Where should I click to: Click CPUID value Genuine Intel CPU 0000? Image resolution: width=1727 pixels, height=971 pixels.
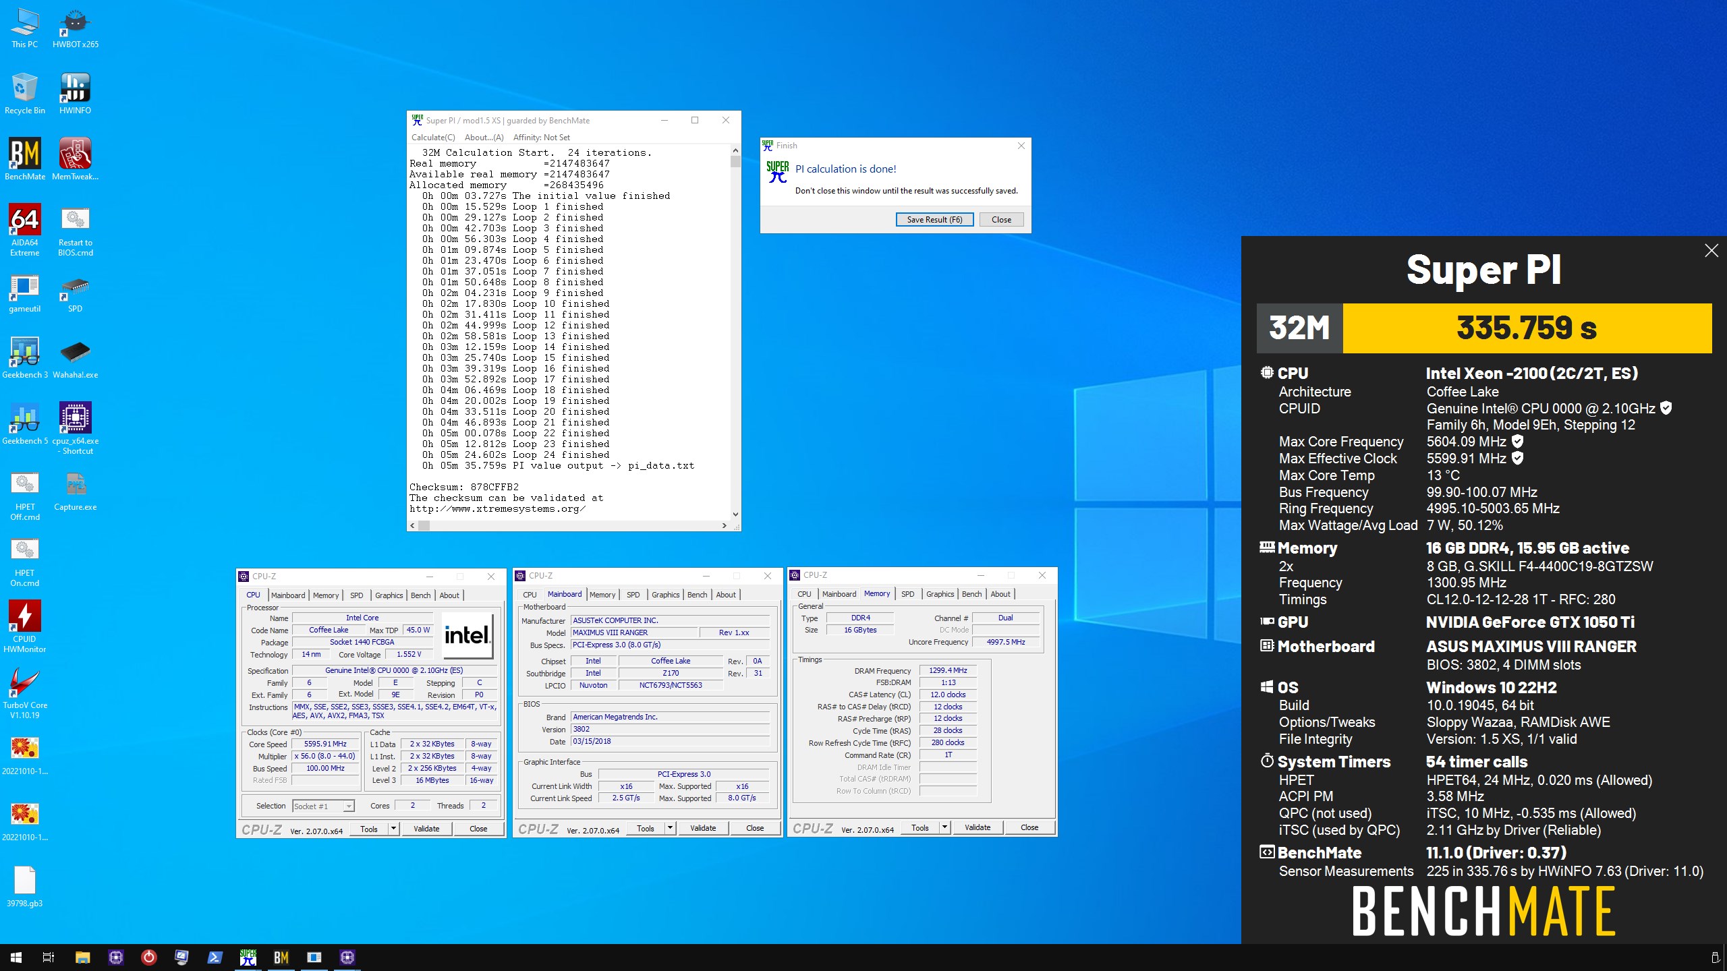coord(1541,409)
